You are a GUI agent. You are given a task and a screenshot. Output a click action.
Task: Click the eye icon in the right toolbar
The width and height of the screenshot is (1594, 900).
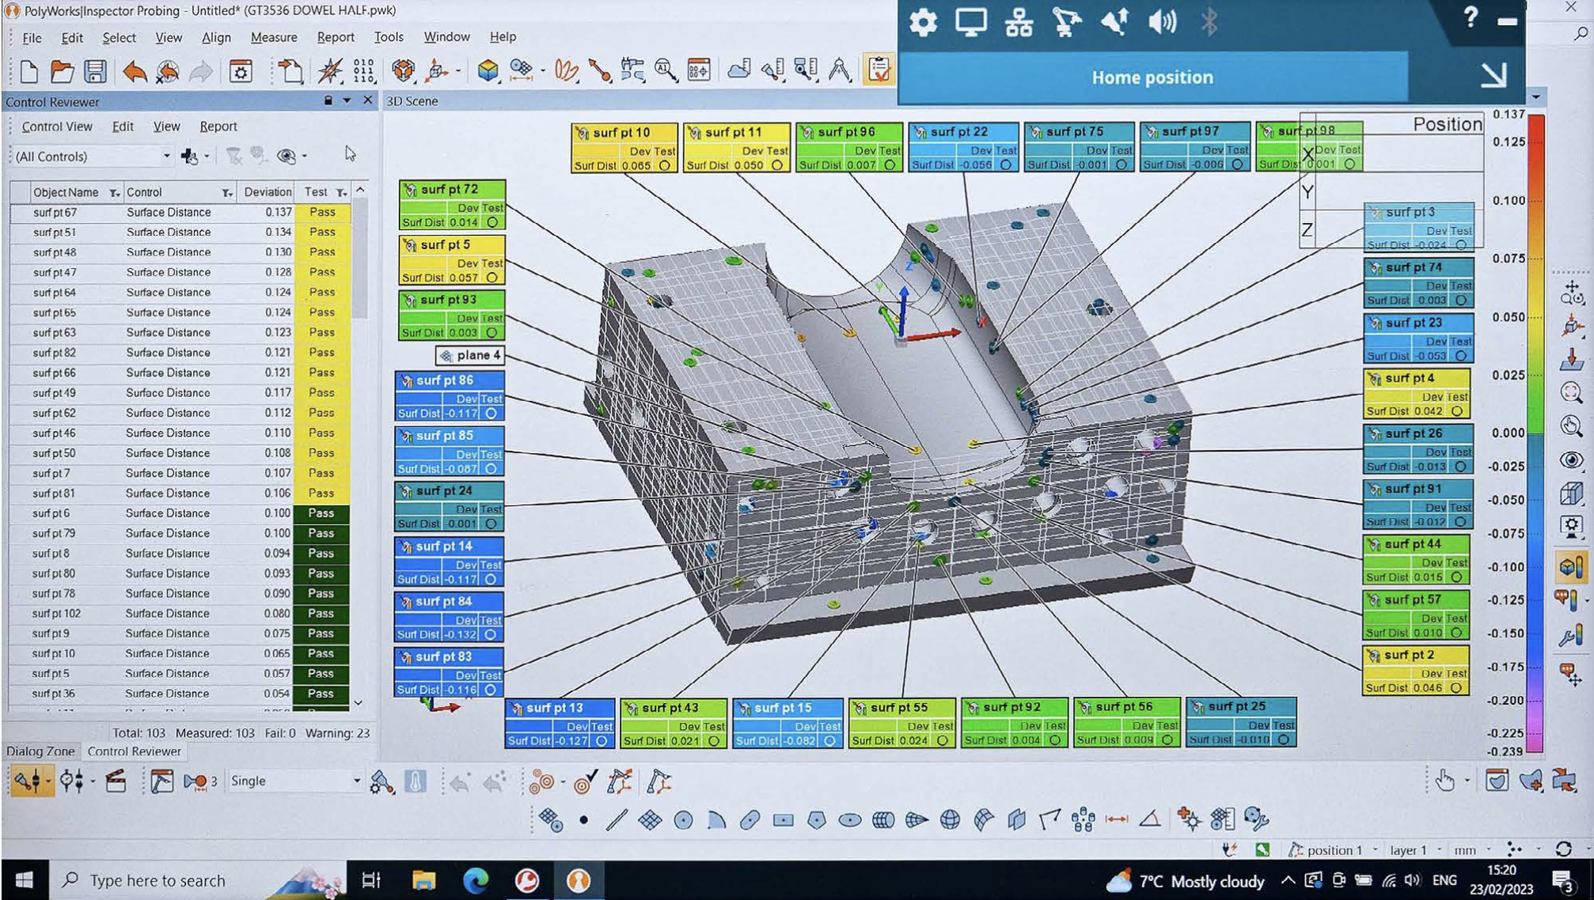coord(1570,459)
